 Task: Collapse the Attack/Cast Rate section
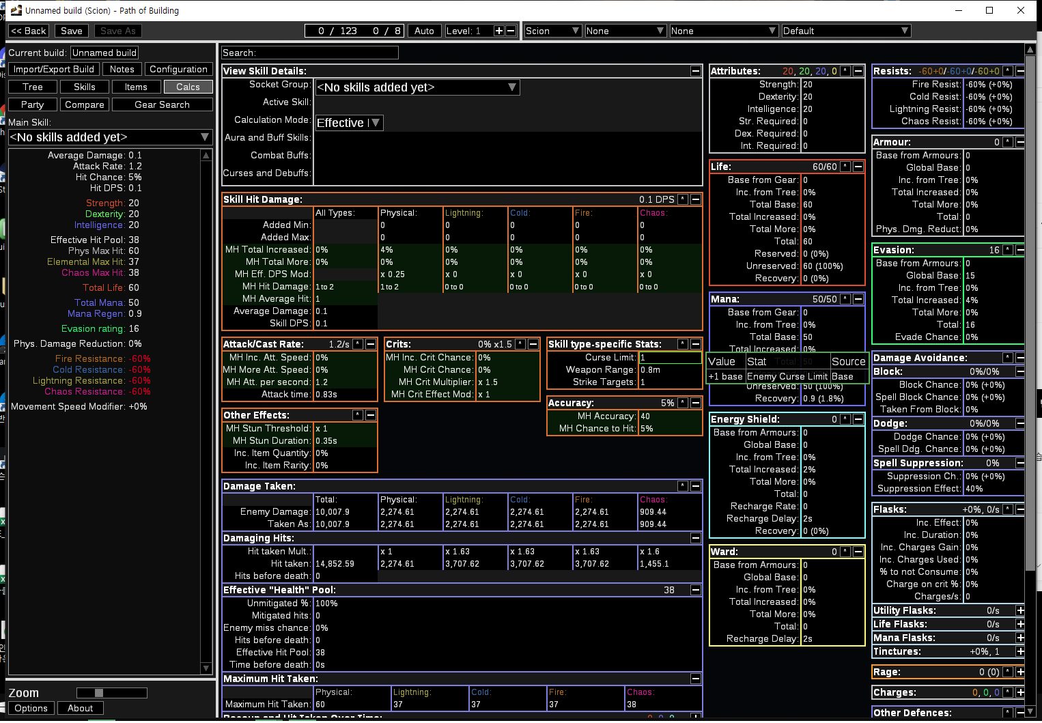371,344
